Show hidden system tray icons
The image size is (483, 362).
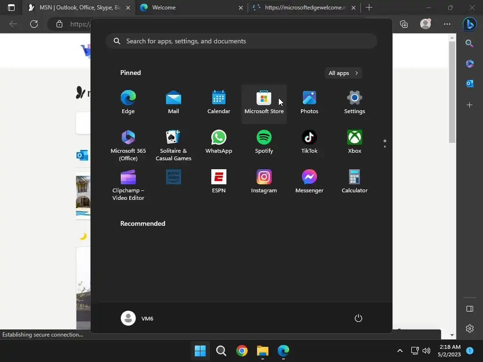(400, 351)
